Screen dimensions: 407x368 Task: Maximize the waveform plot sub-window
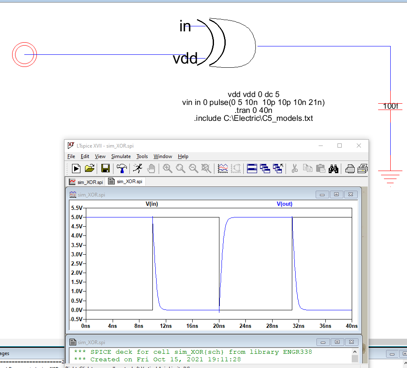tap(336, 194)
